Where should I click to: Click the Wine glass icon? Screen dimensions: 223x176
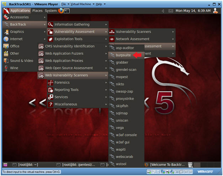(6, 68)
